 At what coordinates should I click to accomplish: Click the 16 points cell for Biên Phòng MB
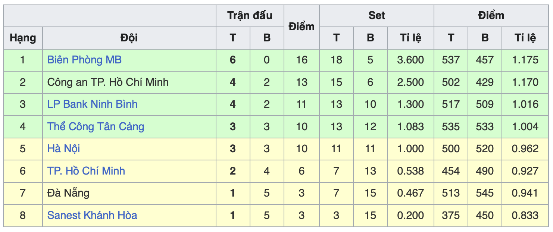(302, 60)
